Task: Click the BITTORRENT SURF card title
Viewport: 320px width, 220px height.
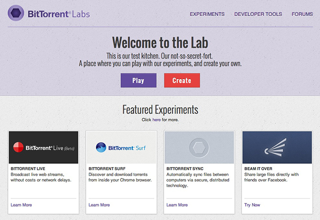Action: [107, 169]
